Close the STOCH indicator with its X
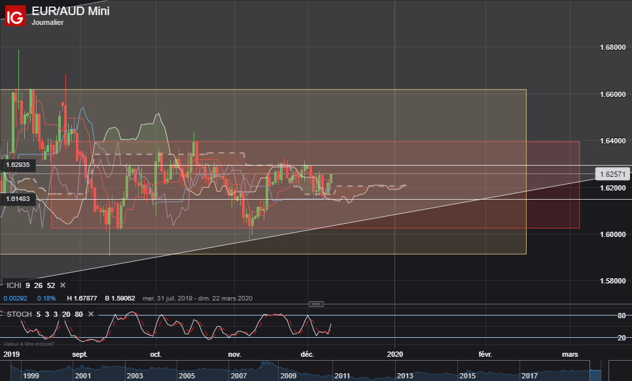 [90, 314]
